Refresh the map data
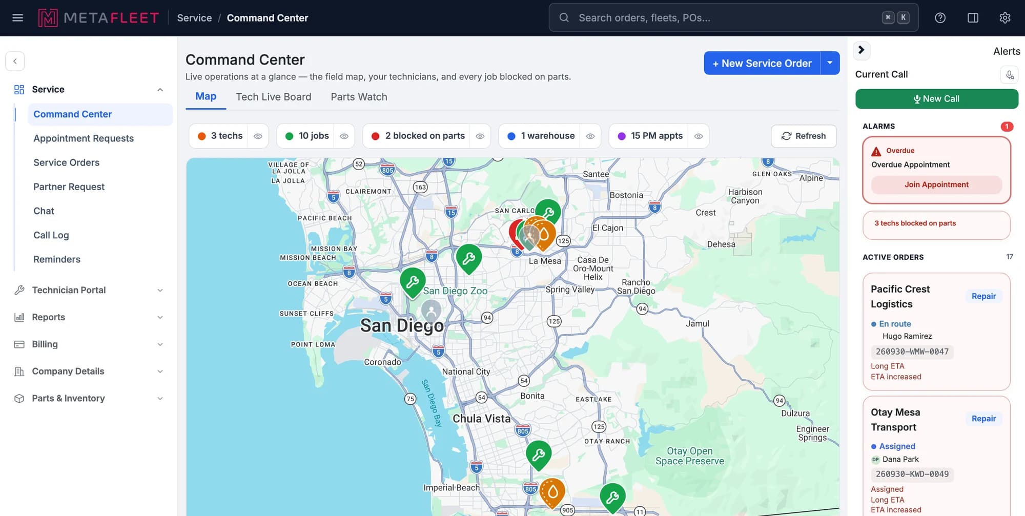 coord(804,136)
